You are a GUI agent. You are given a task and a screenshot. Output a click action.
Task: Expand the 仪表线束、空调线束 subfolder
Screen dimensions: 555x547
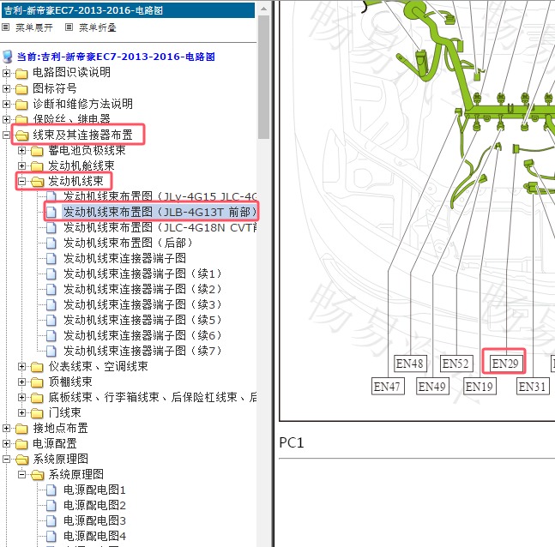[22, 367]
